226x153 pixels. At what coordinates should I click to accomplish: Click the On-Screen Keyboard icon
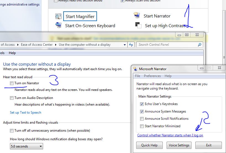click(58, 25)
